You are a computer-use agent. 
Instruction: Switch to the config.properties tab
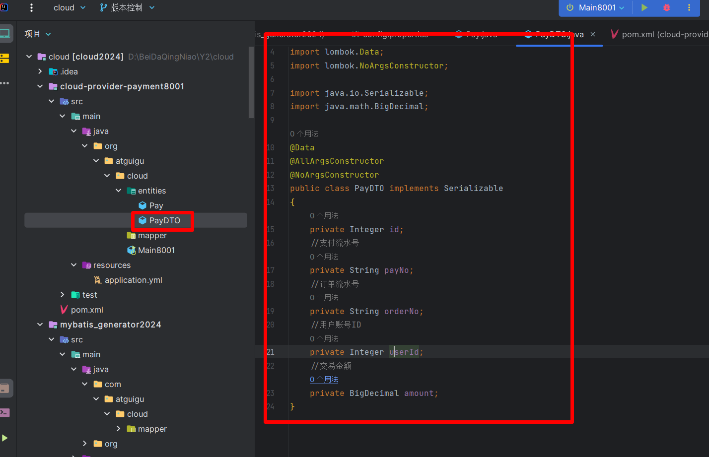coord(390,34)
